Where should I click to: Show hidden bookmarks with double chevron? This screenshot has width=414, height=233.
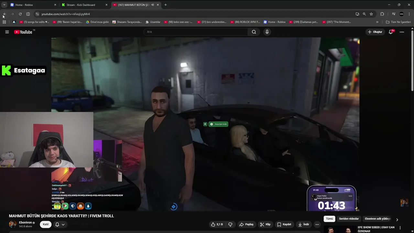[377, 22]
